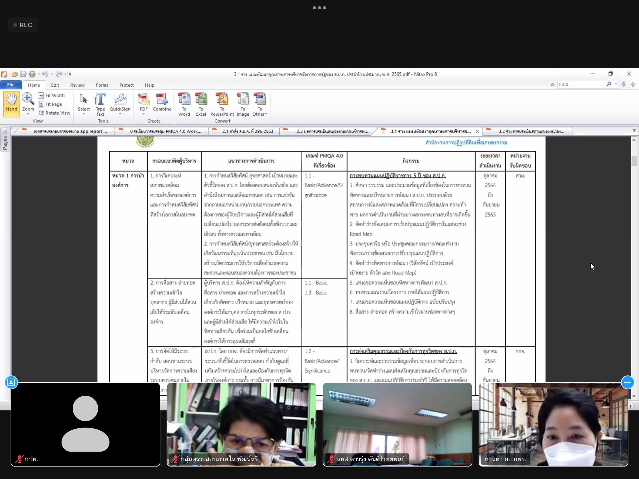Select the กานดา ผอ.กพร. participant video

(554, 424)
